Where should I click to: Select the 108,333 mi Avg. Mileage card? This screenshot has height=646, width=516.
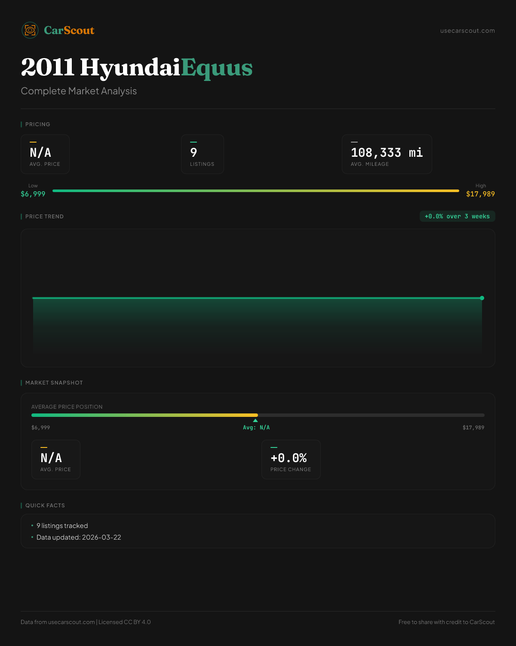point(387,154)
